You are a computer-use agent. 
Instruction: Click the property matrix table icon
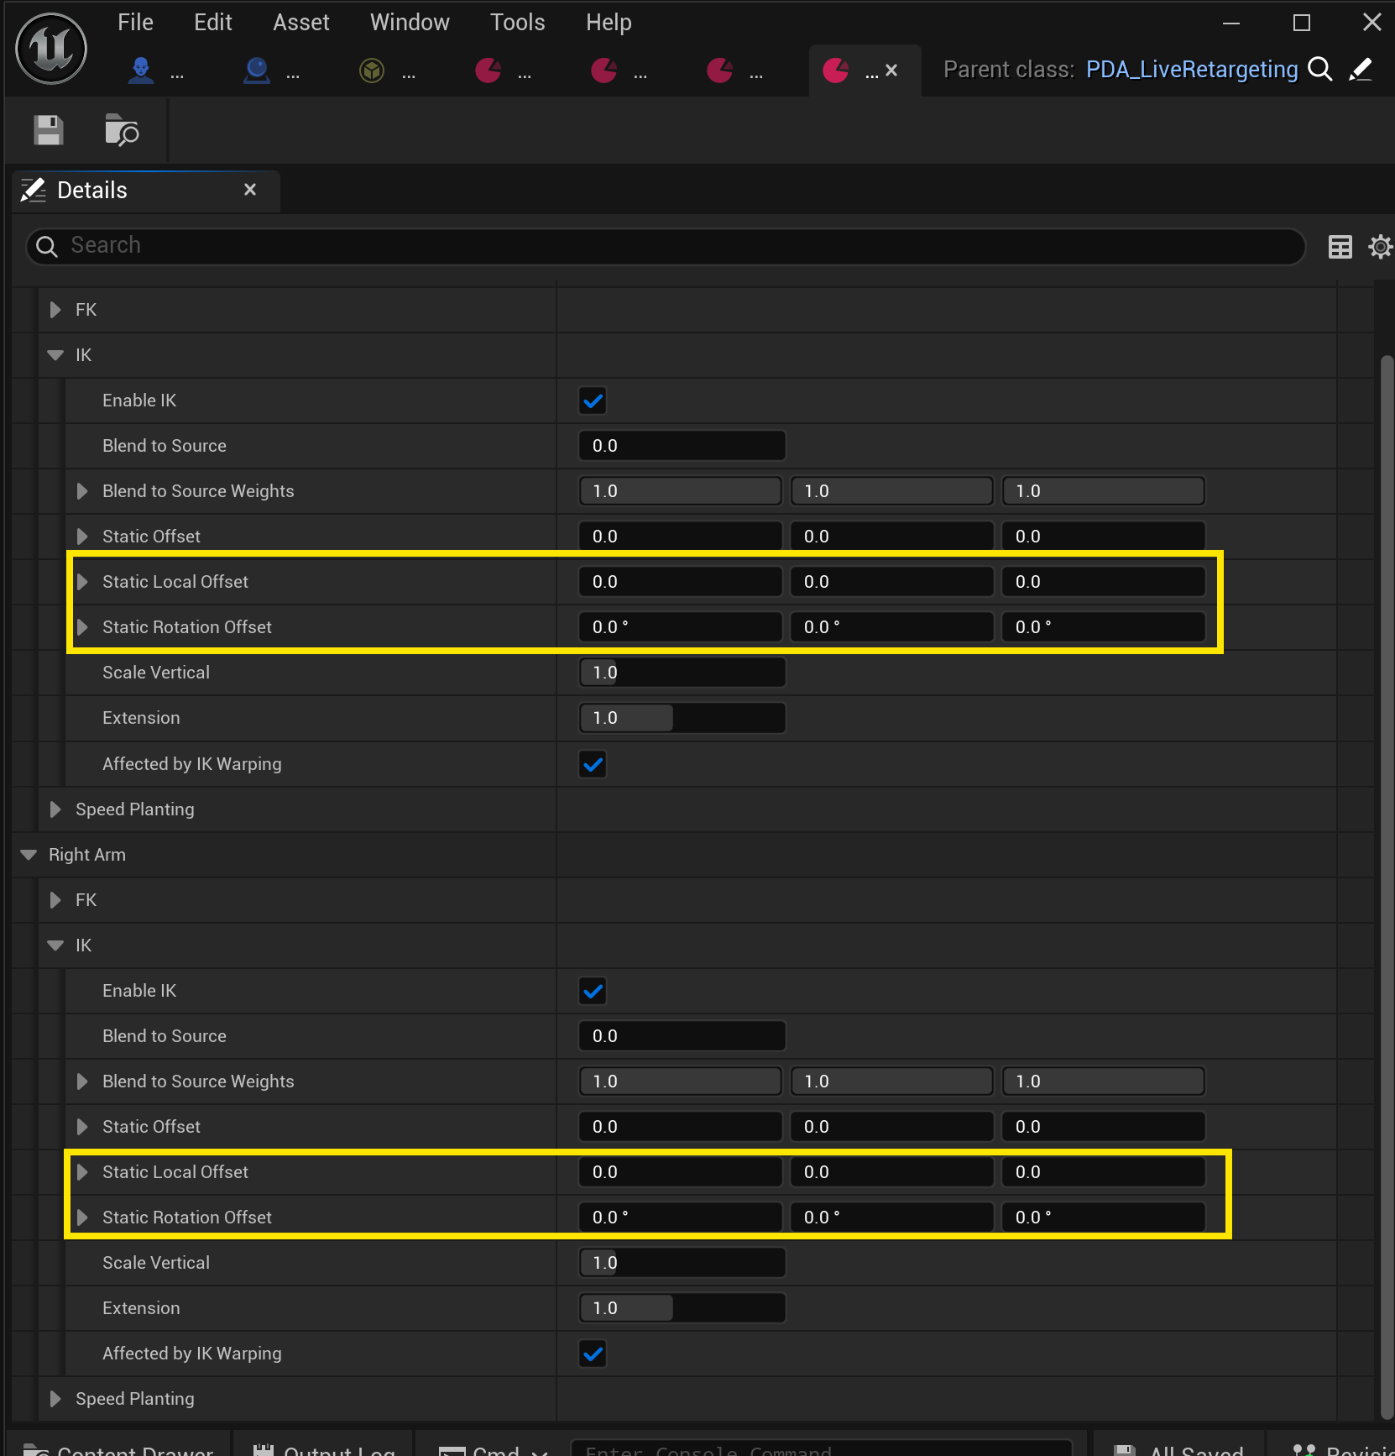1340,247
